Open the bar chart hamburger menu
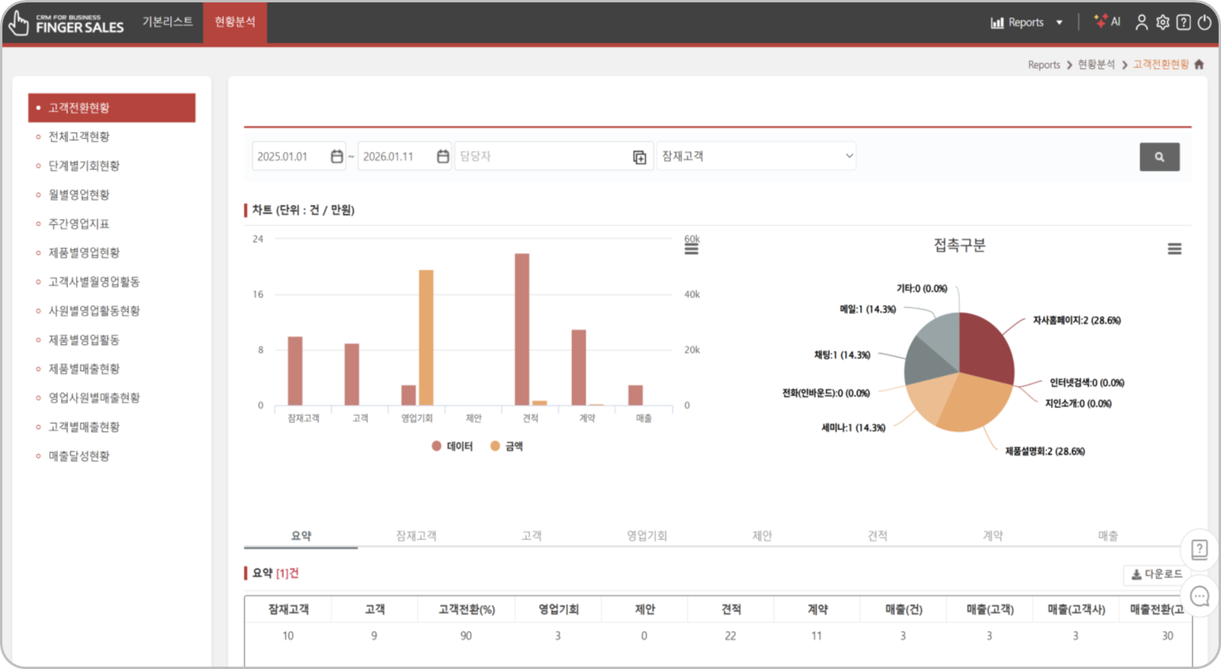 tap(691, 249)
